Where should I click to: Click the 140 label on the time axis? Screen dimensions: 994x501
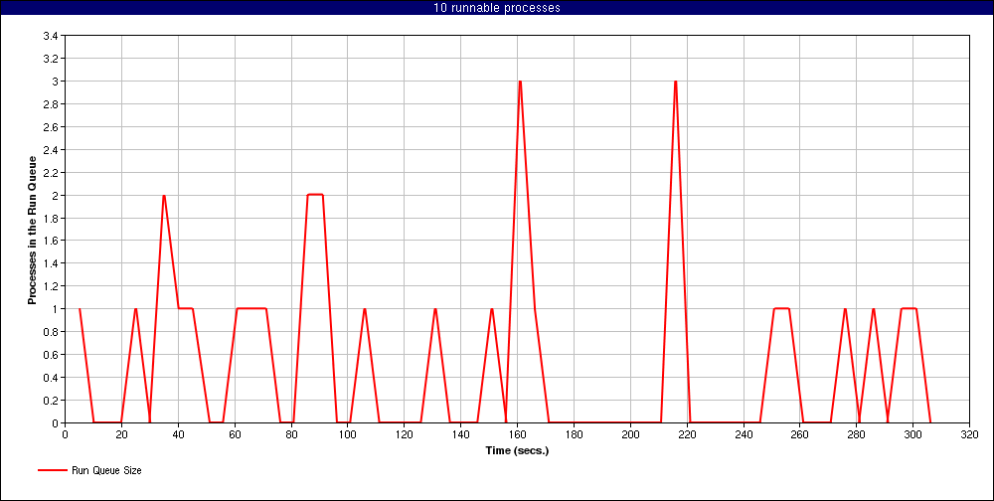pos(461,434)
